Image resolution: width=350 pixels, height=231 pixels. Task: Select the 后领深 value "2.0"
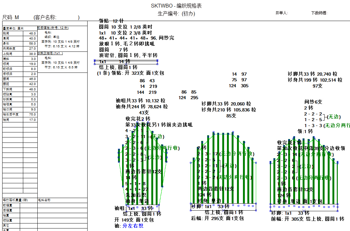coord(33,74)
